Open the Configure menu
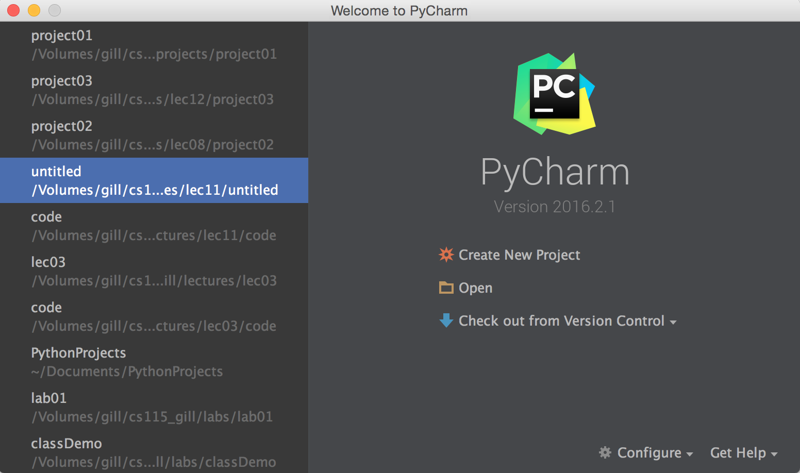 649,453
